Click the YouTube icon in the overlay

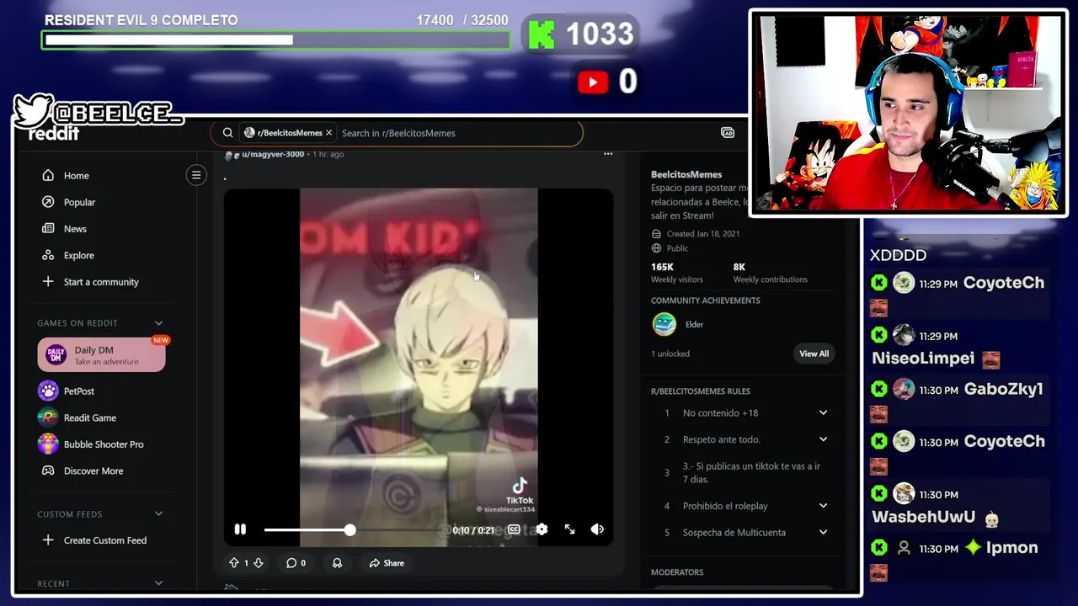click(x=593, y=82)
